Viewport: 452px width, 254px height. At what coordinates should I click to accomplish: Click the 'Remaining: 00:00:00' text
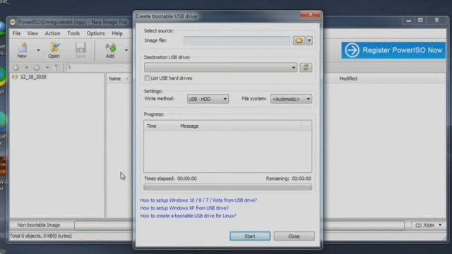pos(288,179)
